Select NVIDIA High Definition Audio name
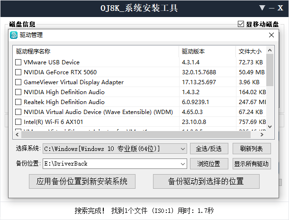 tap(64, 92)
